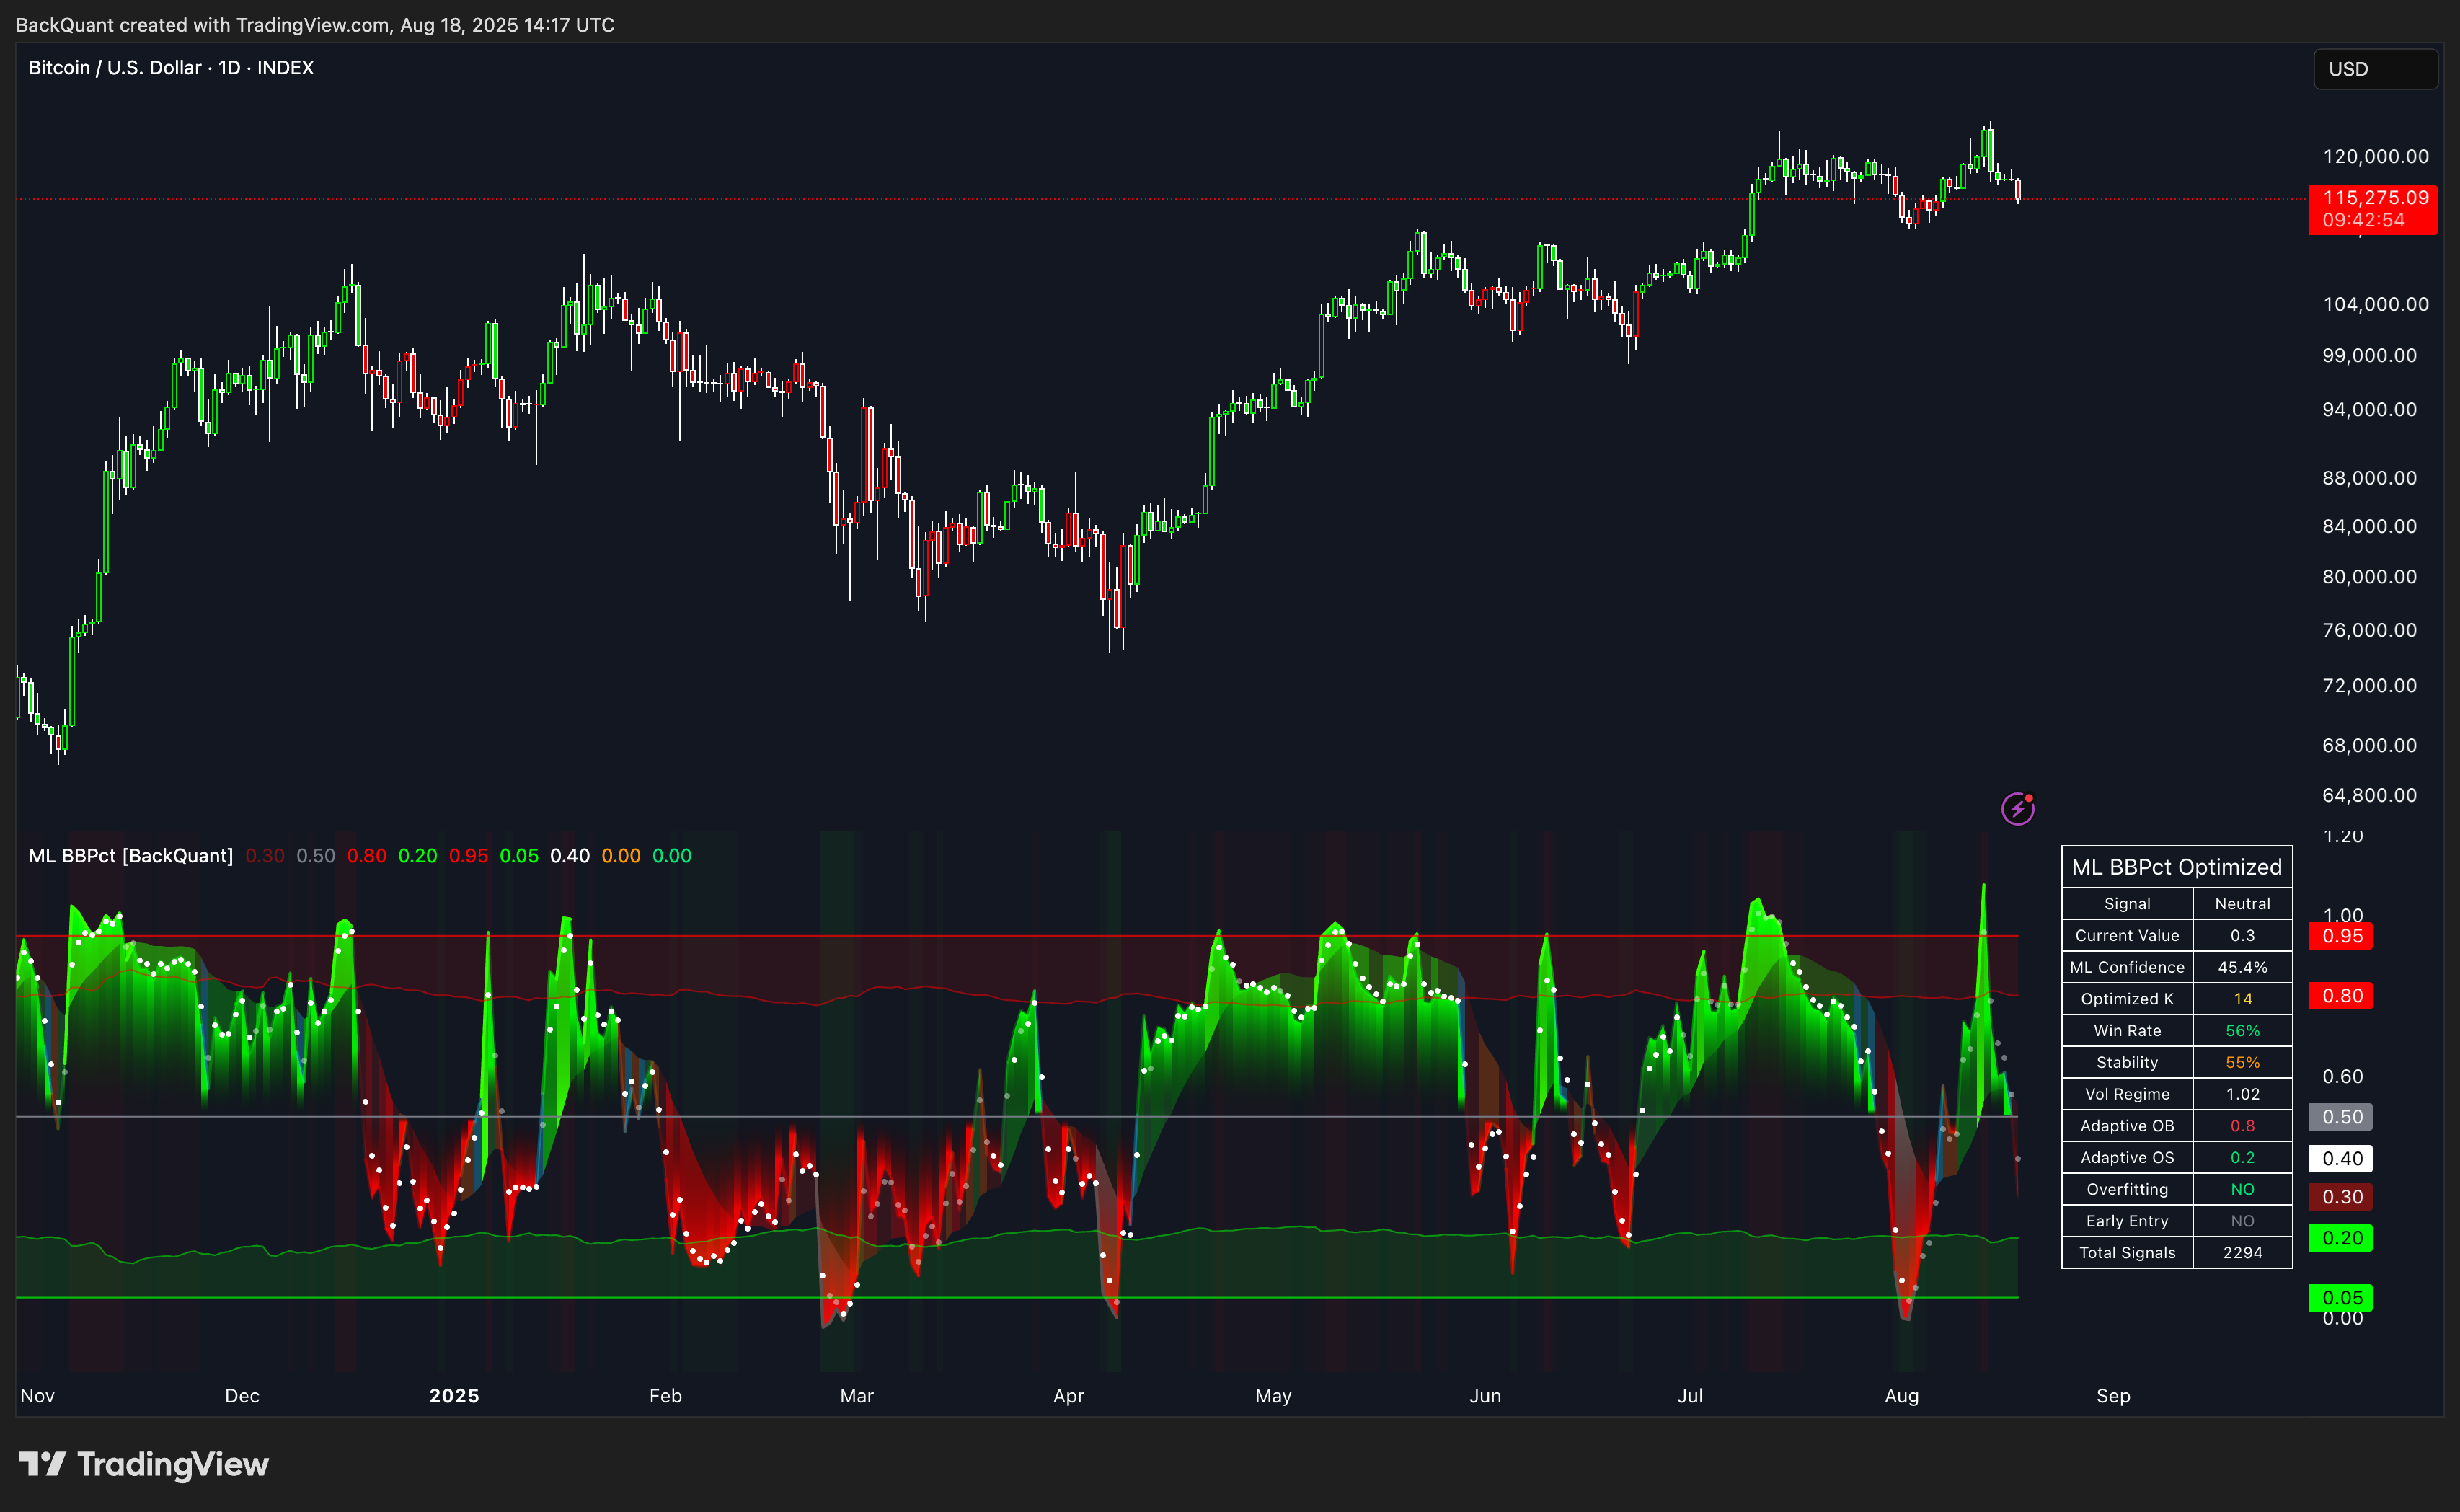This screenshot has height=1512, width=2460.
Task: Click the Sep label on time axis
Action: [x=2113, y=1396]
